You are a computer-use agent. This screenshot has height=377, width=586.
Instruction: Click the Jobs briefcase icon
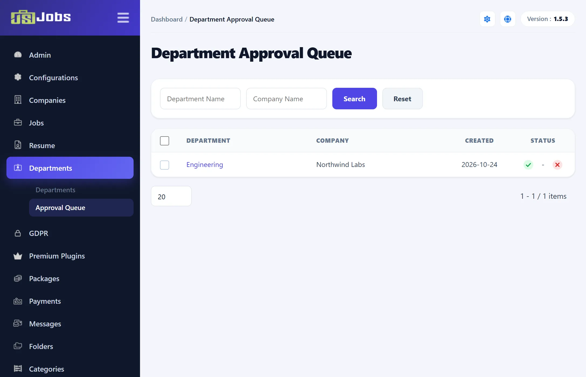click(18, 123)
